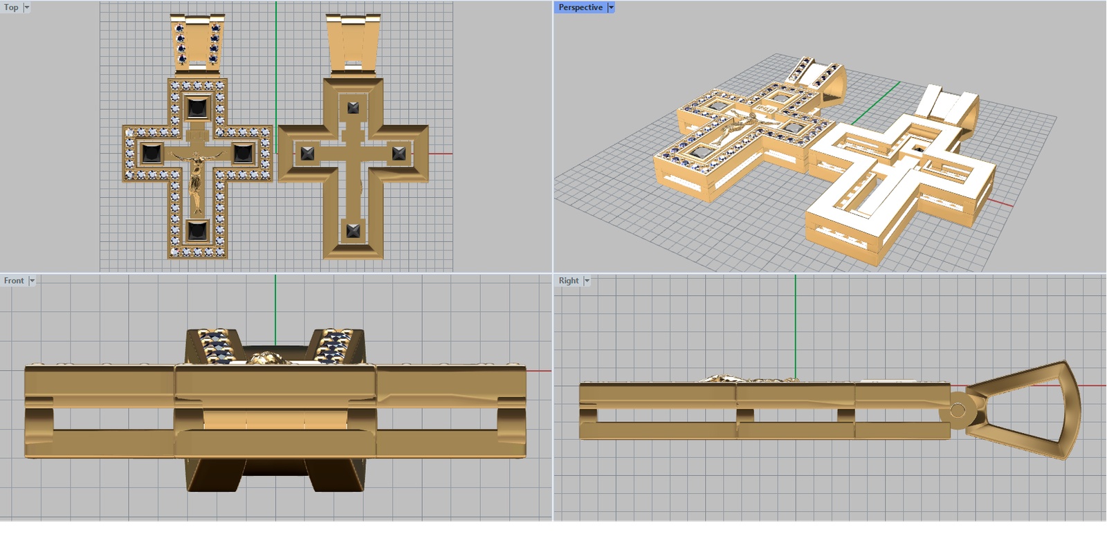This screenshot has width=1107, height=534.
Task: Click the gem-set bail in Top view
Action: click(198, 42)
